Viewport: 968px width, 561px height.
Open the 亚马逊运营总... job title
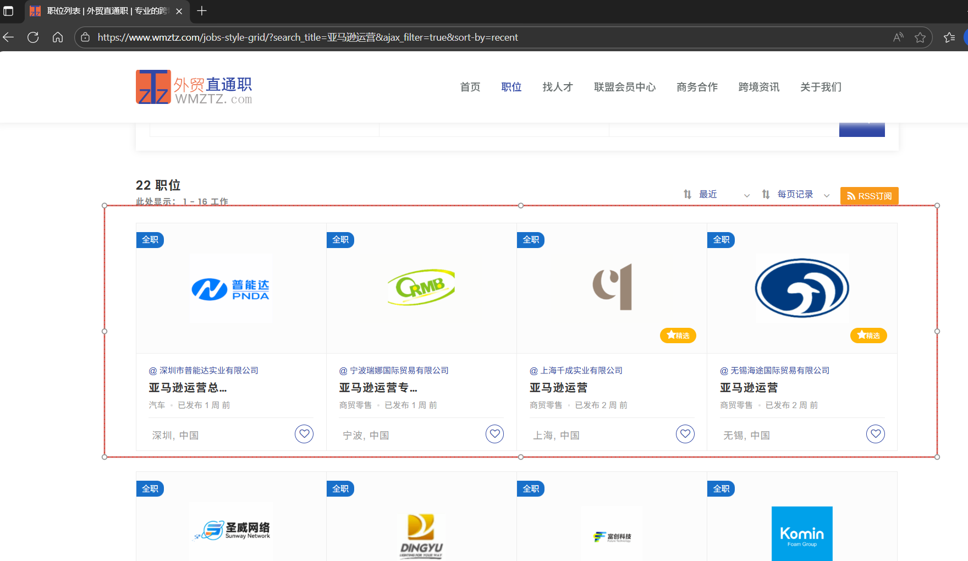click(x=188, y=388)
